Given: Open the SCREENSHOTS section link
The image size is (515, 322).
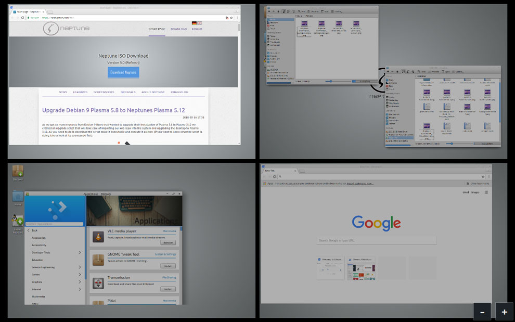Looking at the screenshot, I should pyautogui.click(x=104, y=92).
